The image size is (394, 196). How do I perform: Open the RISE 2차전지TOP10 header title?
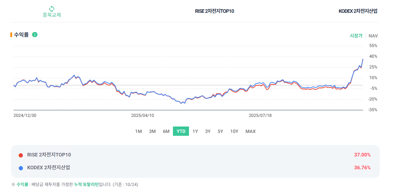tap(215, 11)
